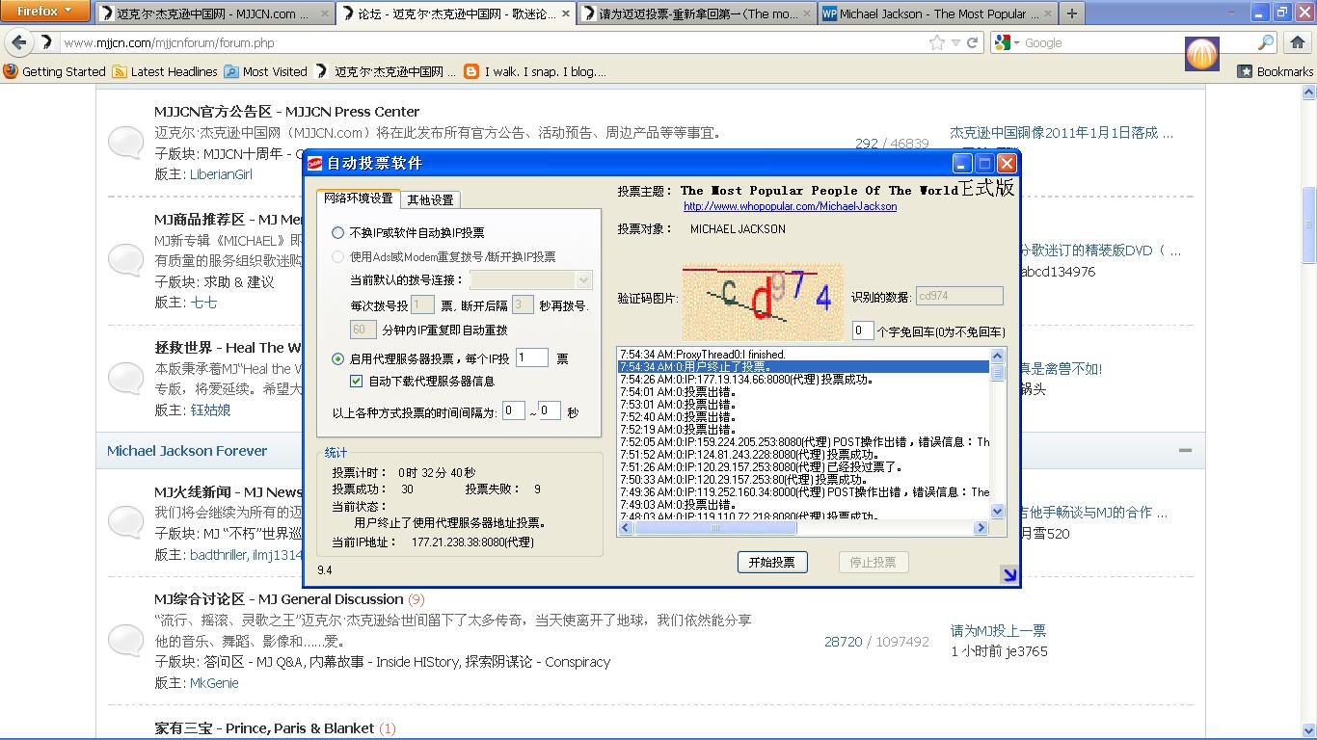This screenshot has width=1317, height=740.
Task: Select the '不换IP或软件自动换IP投票' radio option
Action: coord(337,232)
